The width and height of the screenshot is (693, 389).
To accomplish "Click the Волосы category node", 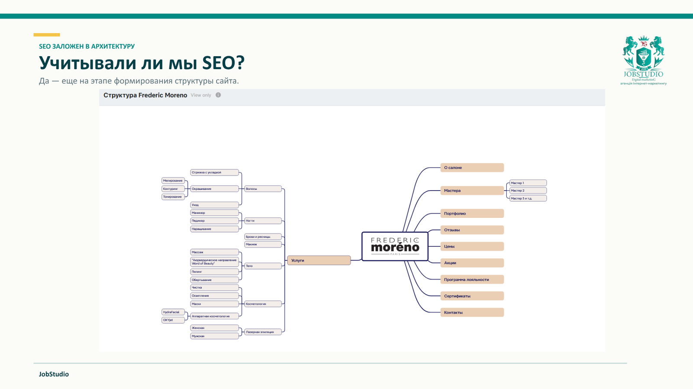I will tap(263, 189).
